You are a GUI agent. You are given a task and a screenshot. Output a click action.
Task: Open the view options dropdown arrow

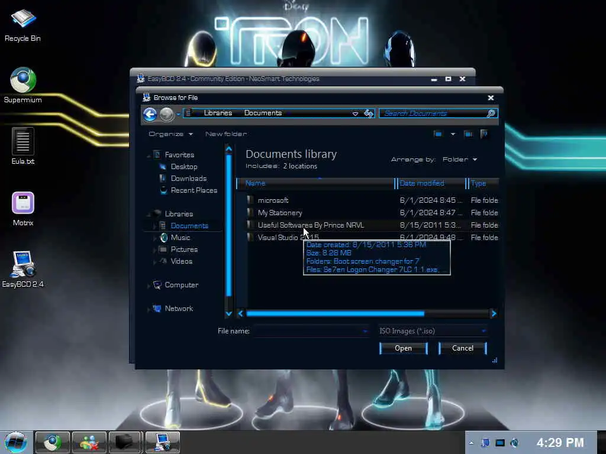(453, 134)
